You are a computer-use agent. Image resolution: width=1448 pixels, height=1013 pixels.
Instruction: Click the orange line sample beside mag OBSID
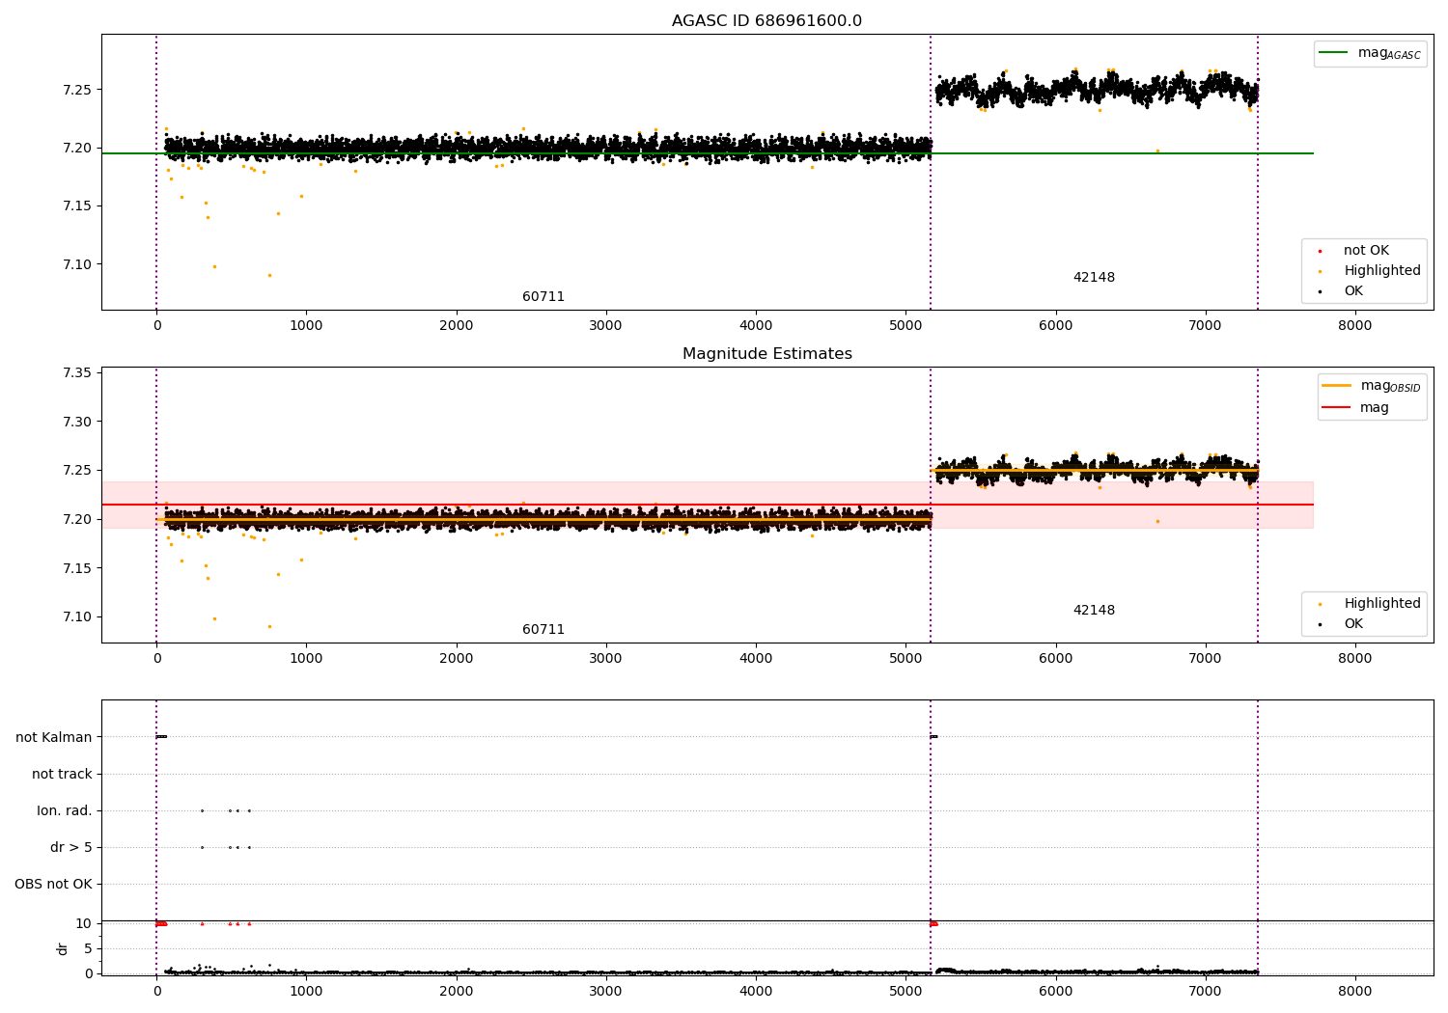[x=1336, y=386]
